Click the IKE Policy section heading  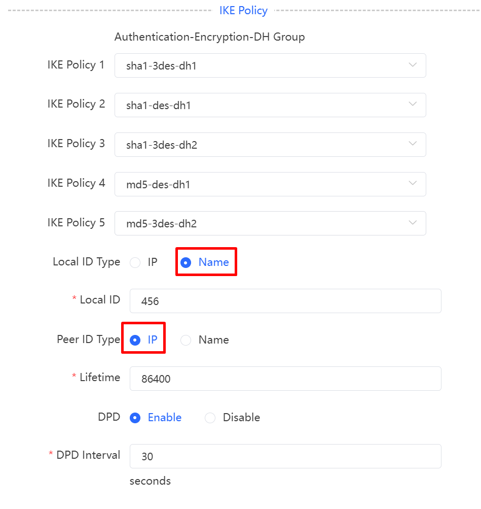pos(243,11)
